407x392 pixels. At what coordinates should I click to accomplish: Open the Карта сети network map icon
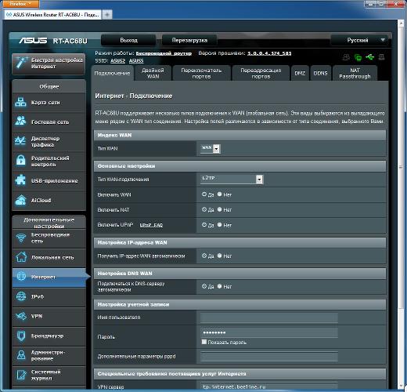pos(20,102)
